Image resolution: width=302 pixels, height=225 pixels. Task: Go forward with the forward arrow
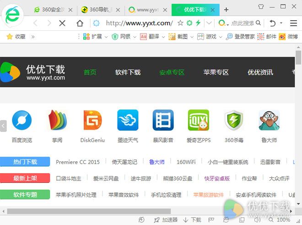pyautogui.click(x=49, y=23)
